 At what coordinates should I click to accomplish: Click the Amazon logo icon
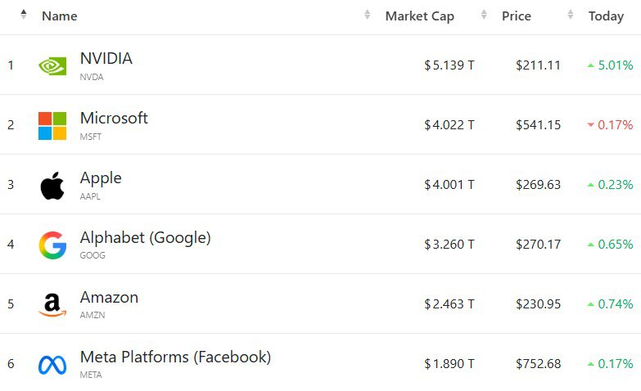click(52, 305)
